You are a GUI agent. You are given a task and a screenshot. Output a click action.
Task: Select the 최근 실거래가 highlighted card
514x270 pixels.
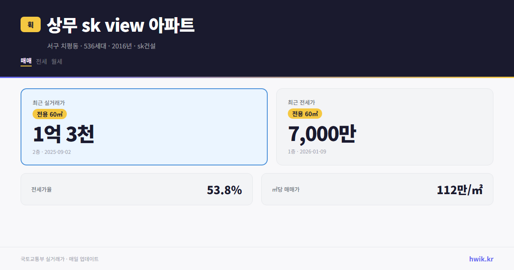(x=144, y=126)
